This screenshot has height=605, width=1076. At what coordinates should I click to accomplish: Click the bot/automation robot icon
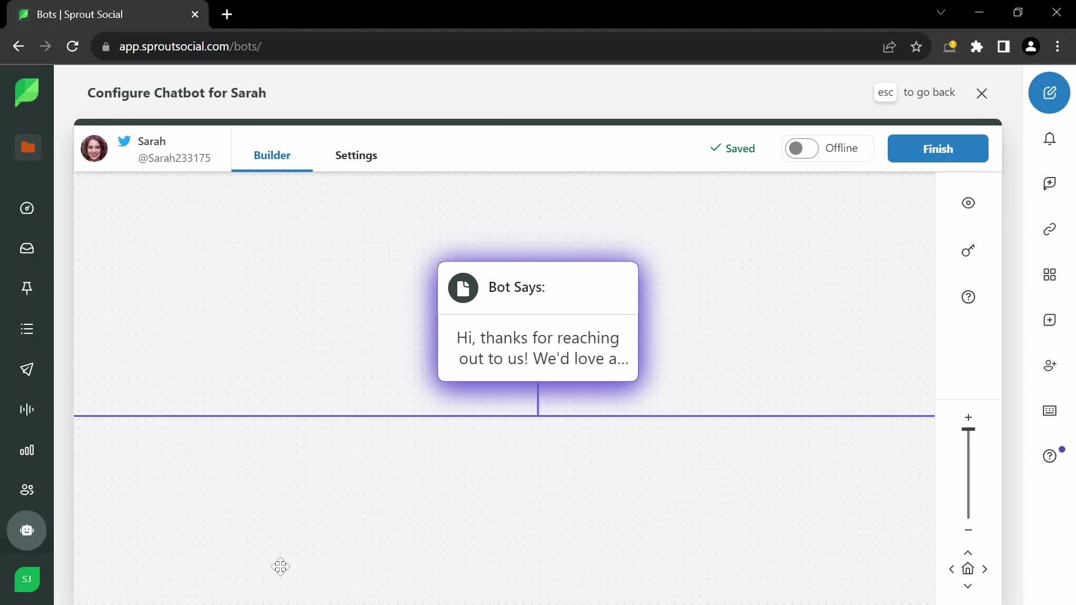pos(27,530)
